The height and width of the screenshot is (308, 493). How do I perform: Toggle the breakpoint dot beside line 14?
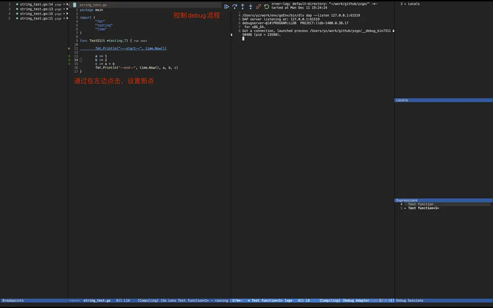(69, 60)
